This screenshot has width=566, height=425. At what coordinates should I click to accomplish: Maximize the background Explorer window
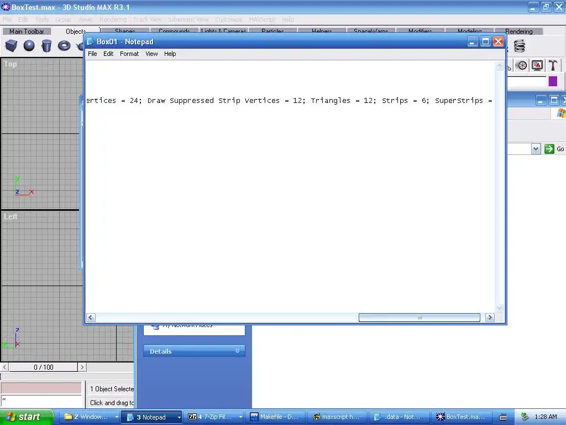[x=554, y=100]
